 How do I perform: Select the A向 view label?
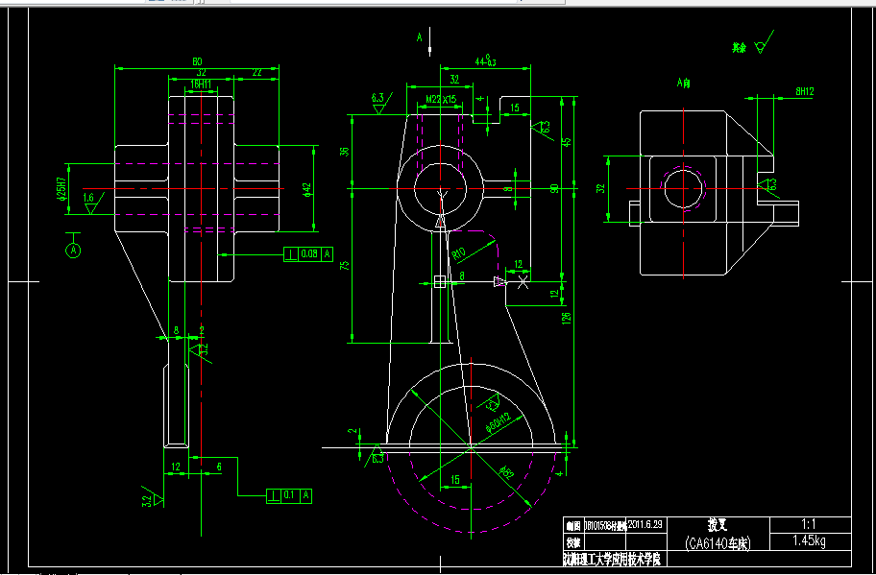pyautogui.click(x=683, y=84)
